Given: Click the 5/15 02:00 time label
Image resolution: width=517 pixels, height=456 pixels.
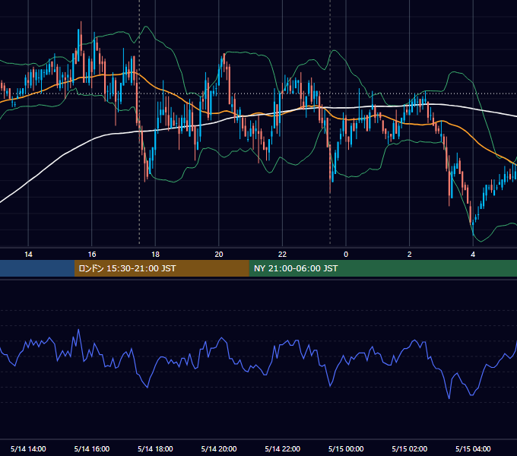Looking at the screenshot, I should coord(410,448).
